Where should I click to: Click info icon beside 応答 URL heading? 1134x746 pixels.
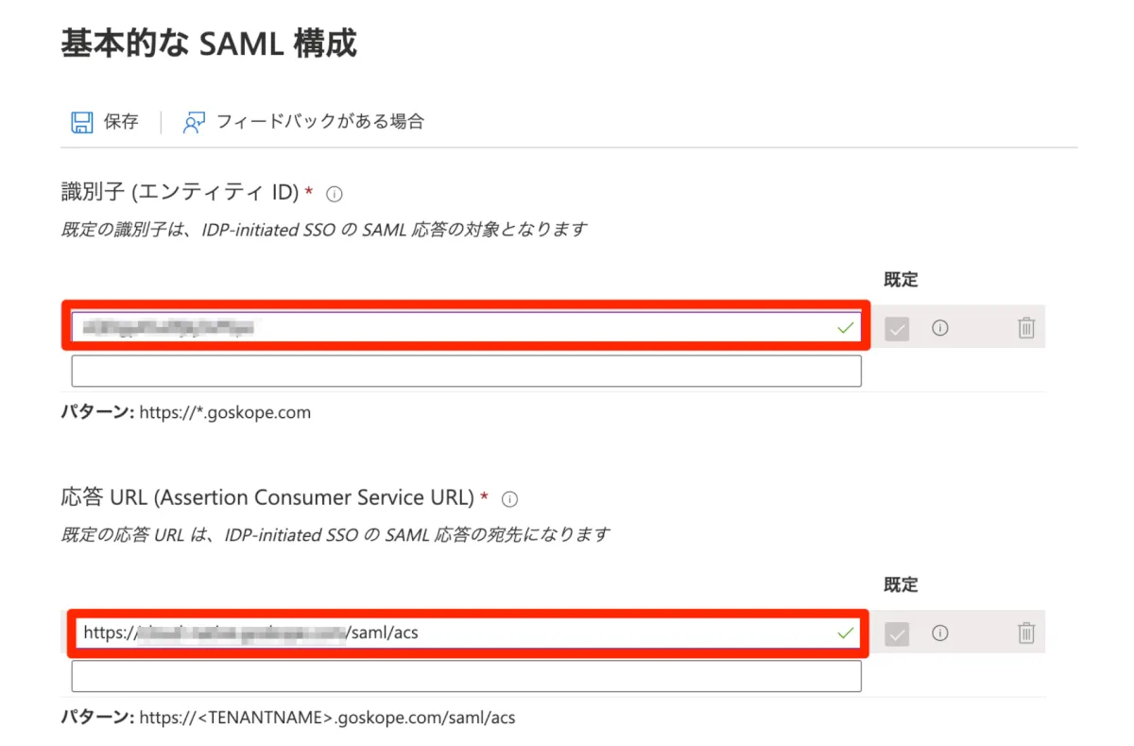pos(510,498)
